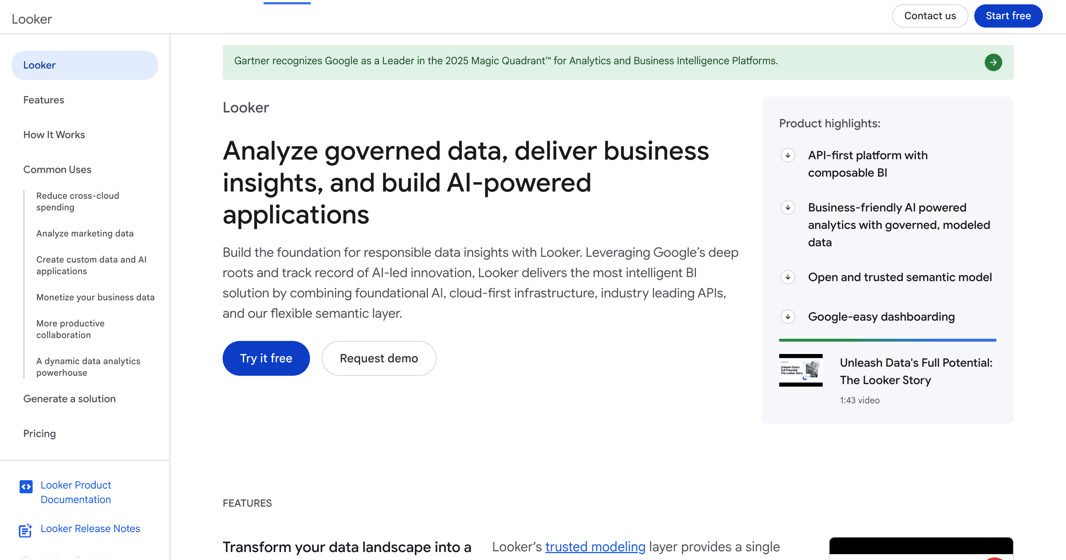Screen dimensions: 1066x560
Task: Select Features in the sidebar
Action: [x=44, y=100]
